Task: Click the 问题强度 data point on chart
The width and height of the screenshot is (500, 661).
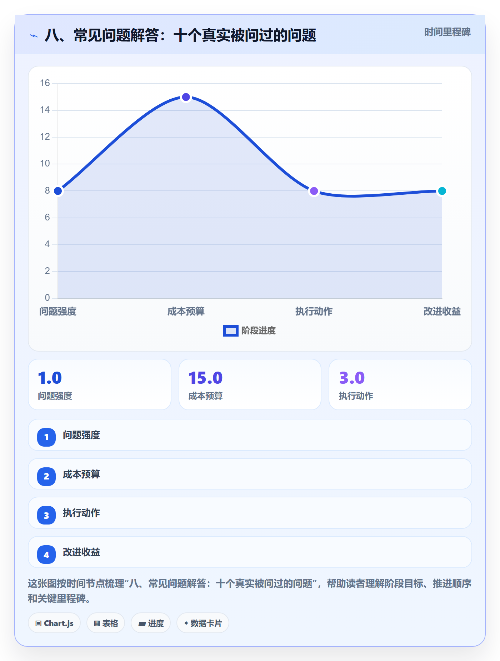Action: 58,191
